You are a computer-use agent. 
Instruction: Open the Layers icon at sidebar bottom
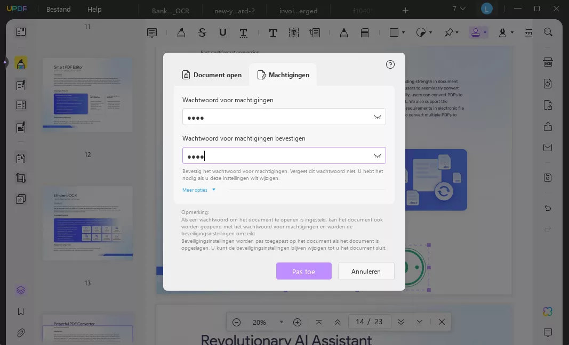[21, 290]
